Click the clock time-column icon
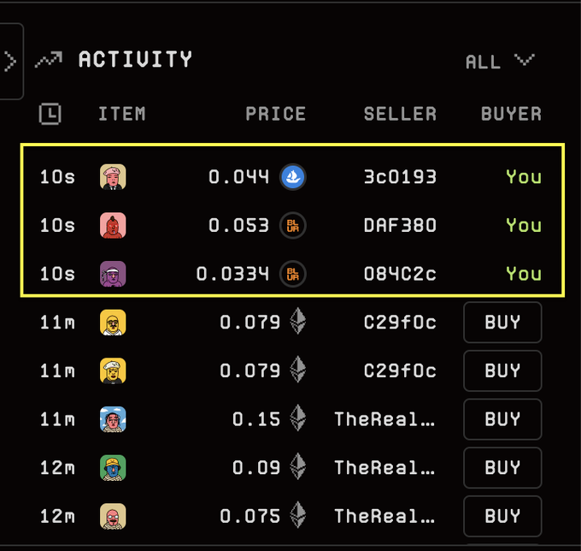This screenshot has width=581, height=551. pyautogui.click(x=50, y=114)
